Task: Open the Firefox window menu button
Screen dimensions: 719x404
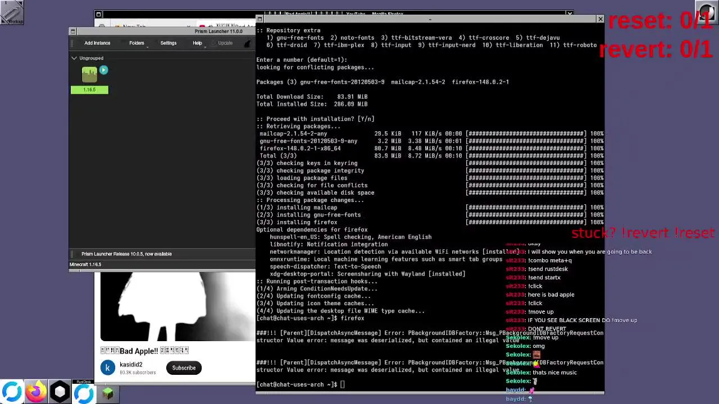Action: pyautogui.click(x=98, y=14)
